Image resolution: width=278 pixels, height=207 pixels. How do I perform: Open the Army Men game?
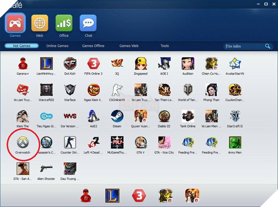[x=235, y=143]
